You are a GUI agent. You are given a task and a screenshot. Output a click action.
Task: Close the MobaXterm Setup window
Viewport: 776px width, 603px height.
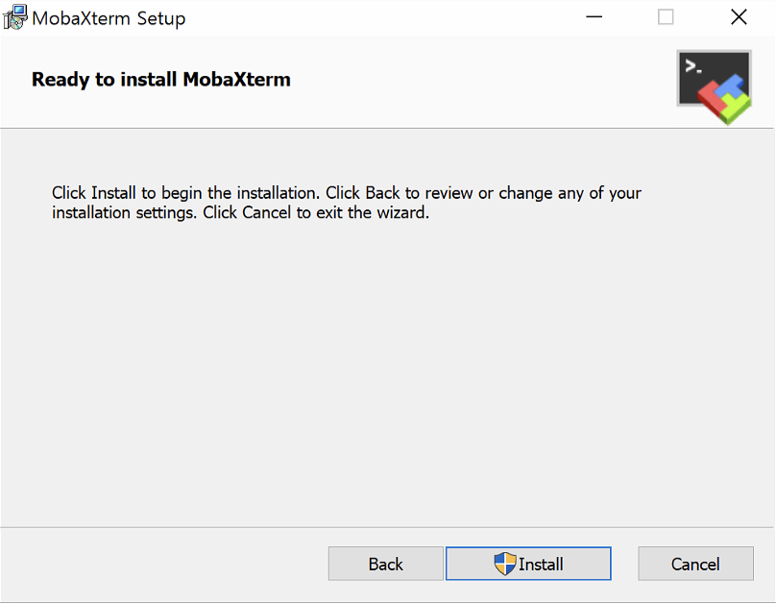coord(739,17)
